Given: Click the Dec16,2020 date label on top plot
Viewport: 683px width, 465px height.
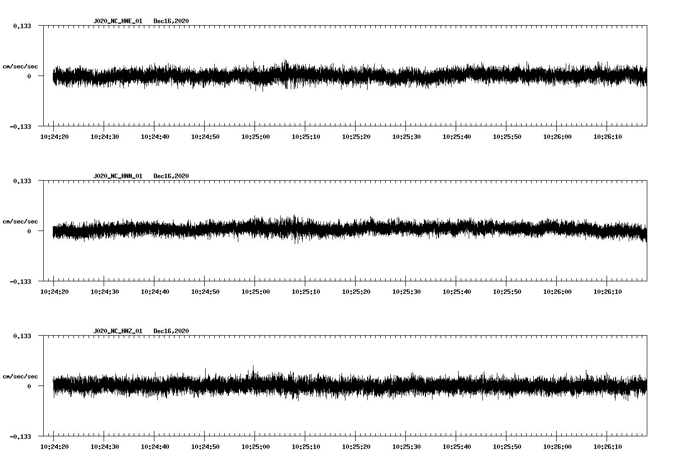Looking at the screenshot, I should click(x=172, y=21).
